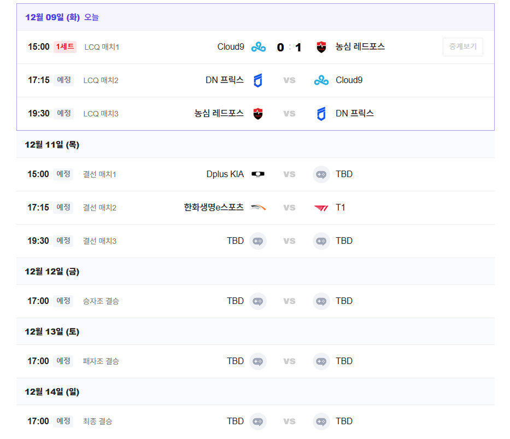Click the 결선 매치2 label
The height and width of the screenshot is (439, 510).
(x=99, y=207)
